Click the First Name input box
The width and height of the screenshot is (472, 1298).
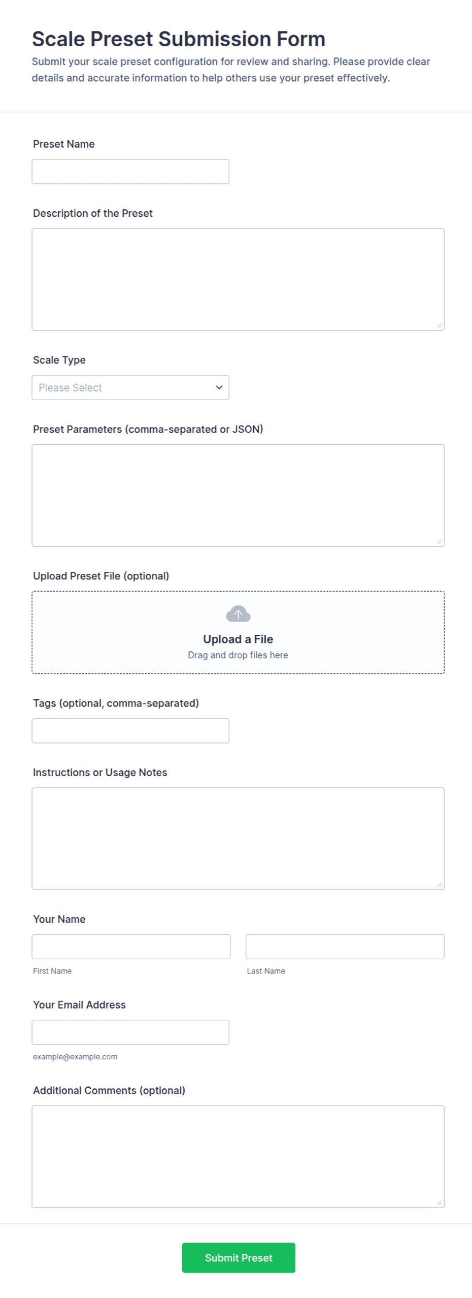(131, 947)
